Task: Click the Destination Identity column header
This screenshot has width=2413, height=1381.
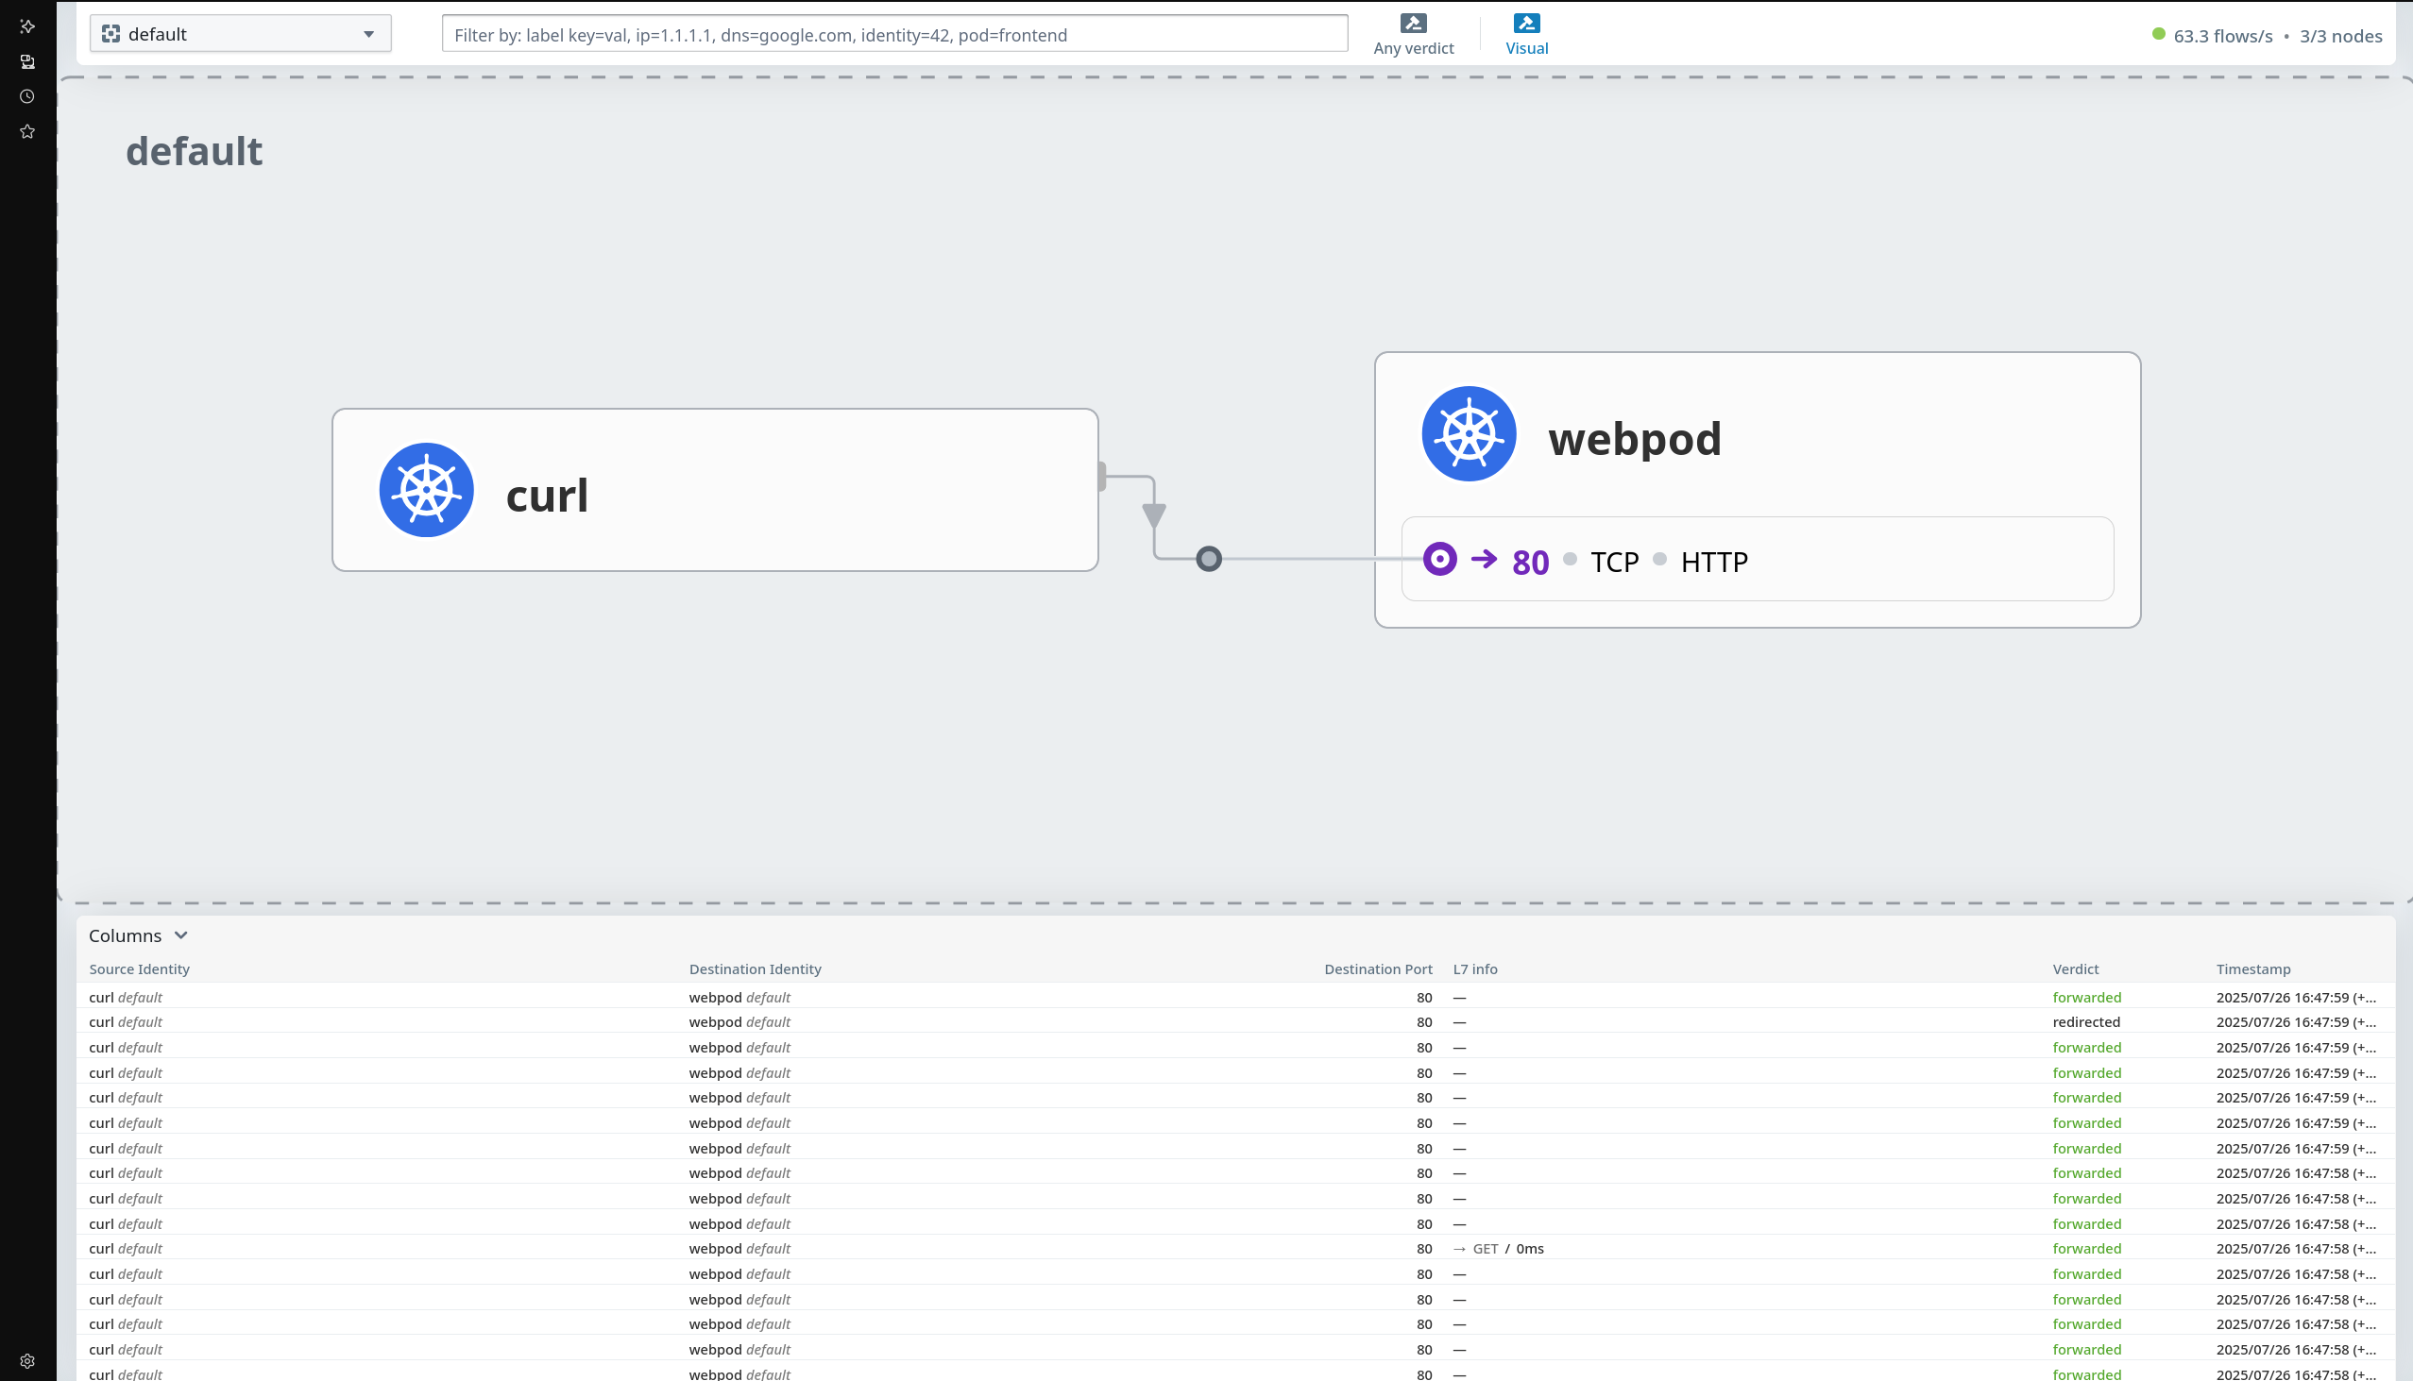Action: point(755,968)
